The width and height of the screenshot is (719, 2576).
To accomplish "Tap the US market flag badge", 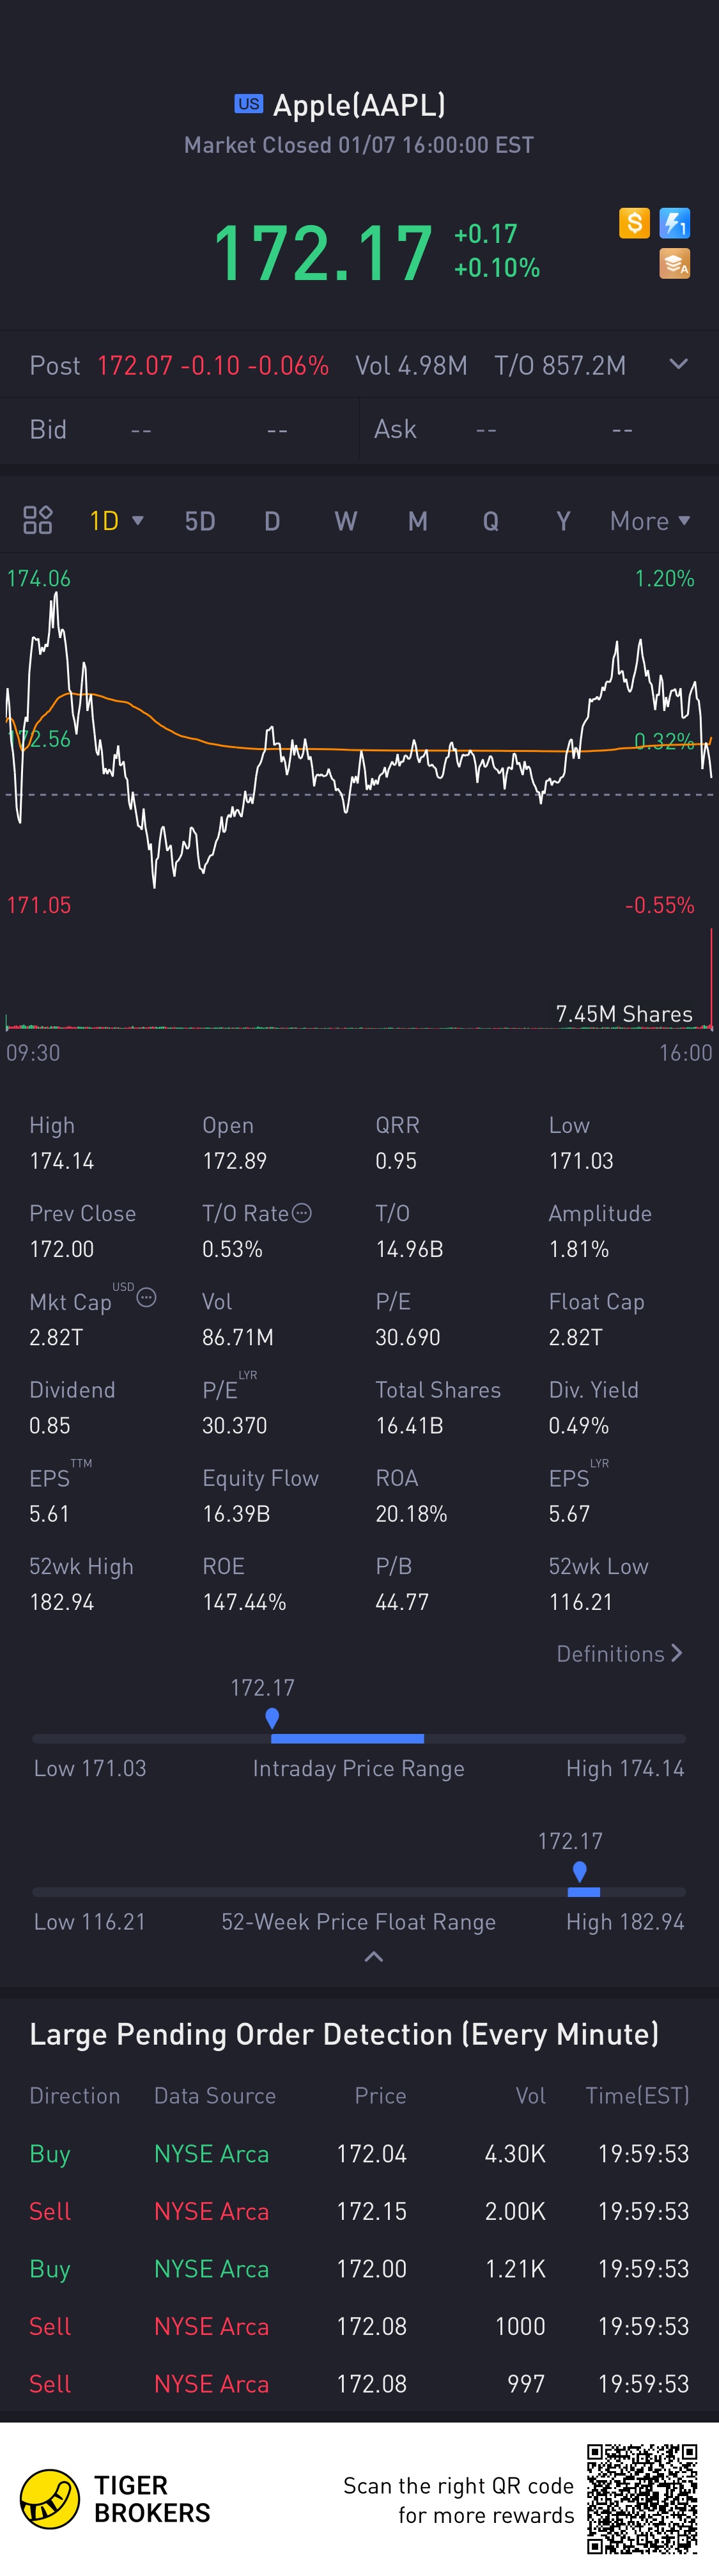I will (x=249, y=104).
